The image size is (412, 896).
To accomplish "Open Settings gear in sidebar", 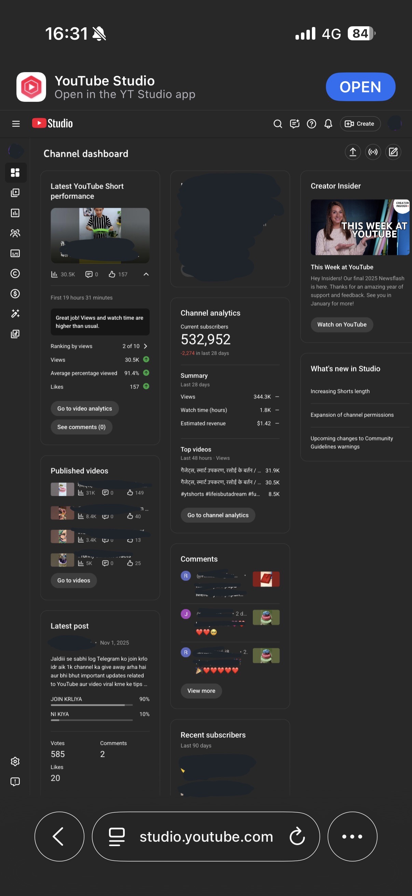I will [15, 761].
